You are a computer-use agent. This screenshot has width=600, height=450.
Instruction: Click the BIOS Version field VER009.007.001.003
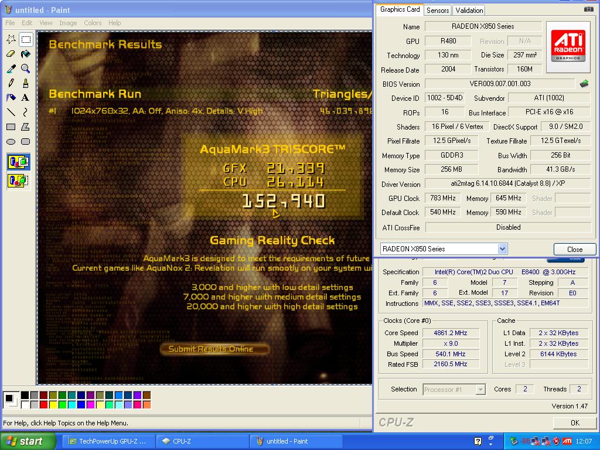coord(500,83)
